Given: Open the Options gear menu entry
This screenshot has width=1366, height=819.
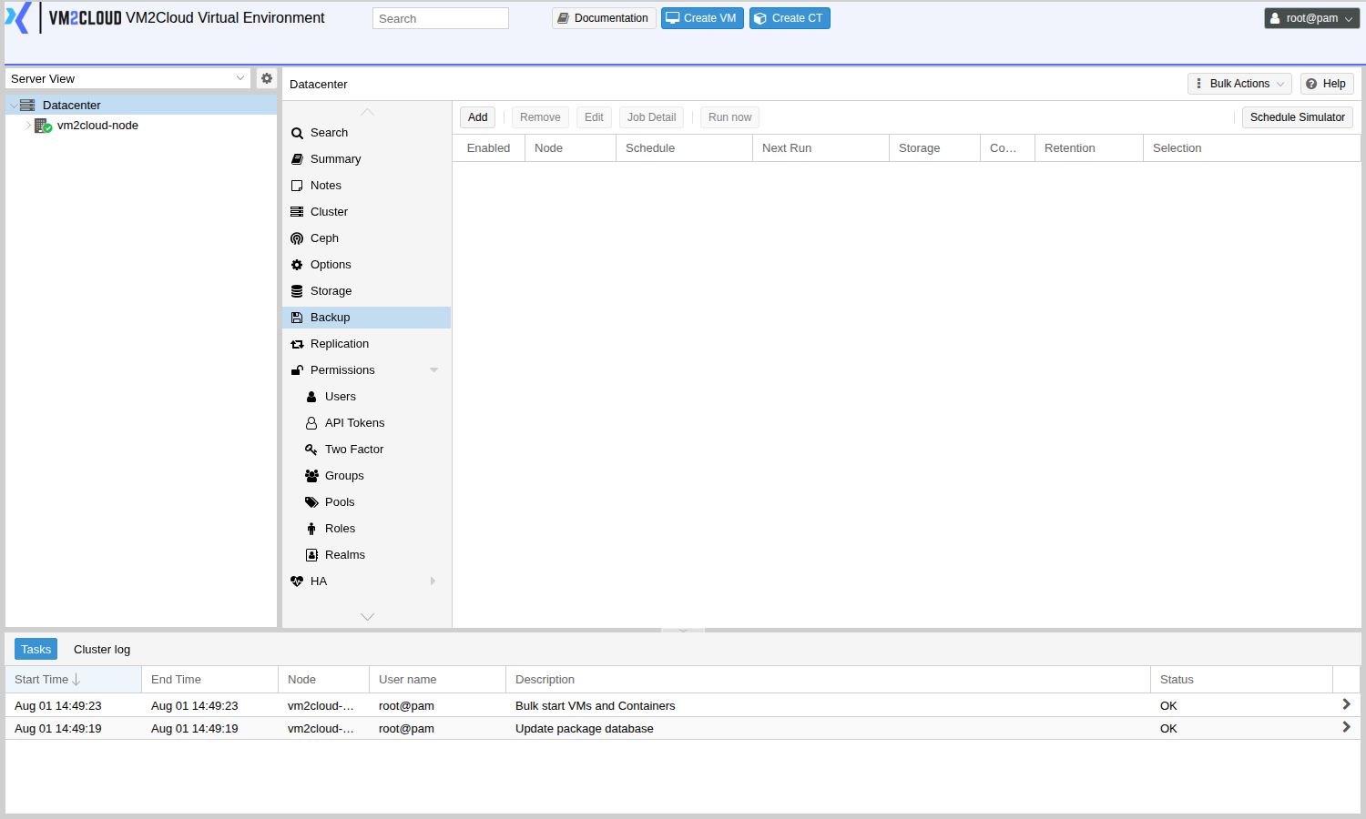Looking at the screenshot, I should pyautogui.click(x=366, y=265).
